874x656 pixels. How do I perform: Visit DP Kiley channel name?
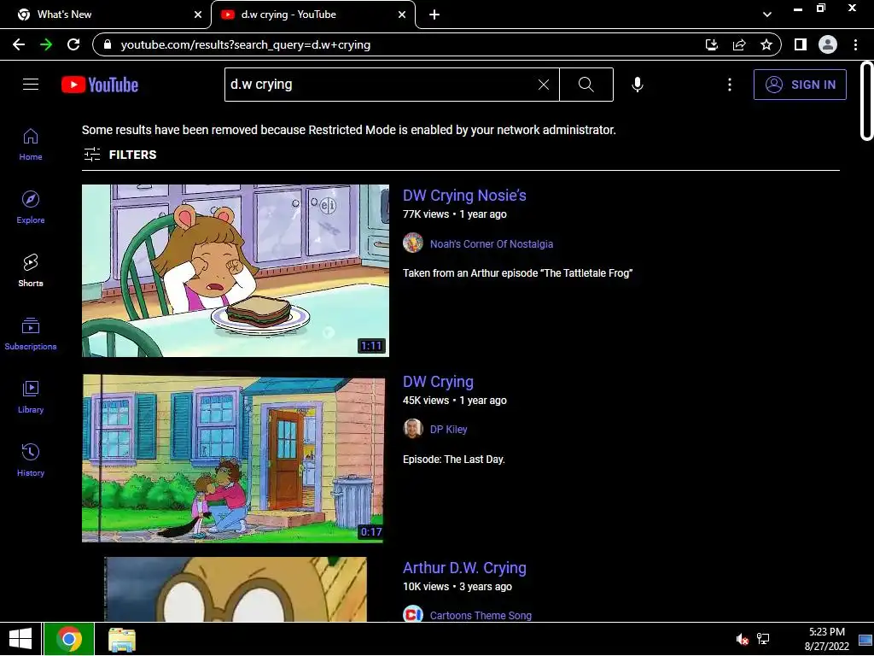pyautogui.click(x=449, y=430)
